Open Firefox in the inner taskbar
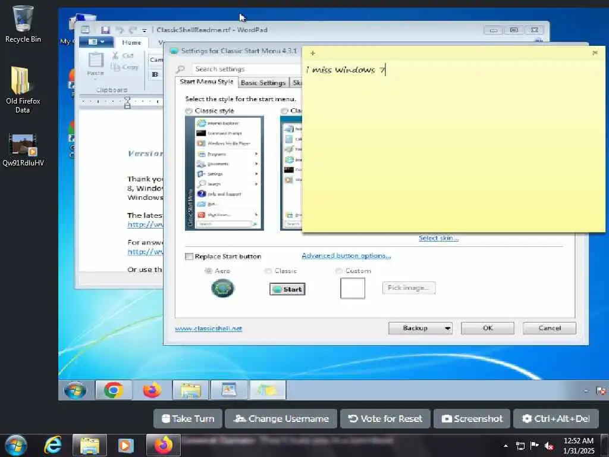Screen dimensions: 609x457 tap(152, 390)
